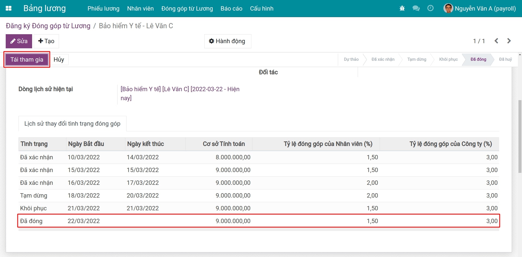Image resolution: width=522 pixels, height=257 pixels.
Task: Open the conversations chat icon
Action: 416,8
